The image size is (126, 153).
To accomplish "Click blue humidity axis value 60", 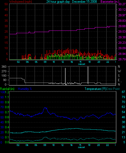I will coord(2,112).
